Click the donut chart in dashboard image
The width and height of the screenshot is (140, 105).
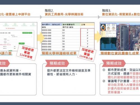103,27
